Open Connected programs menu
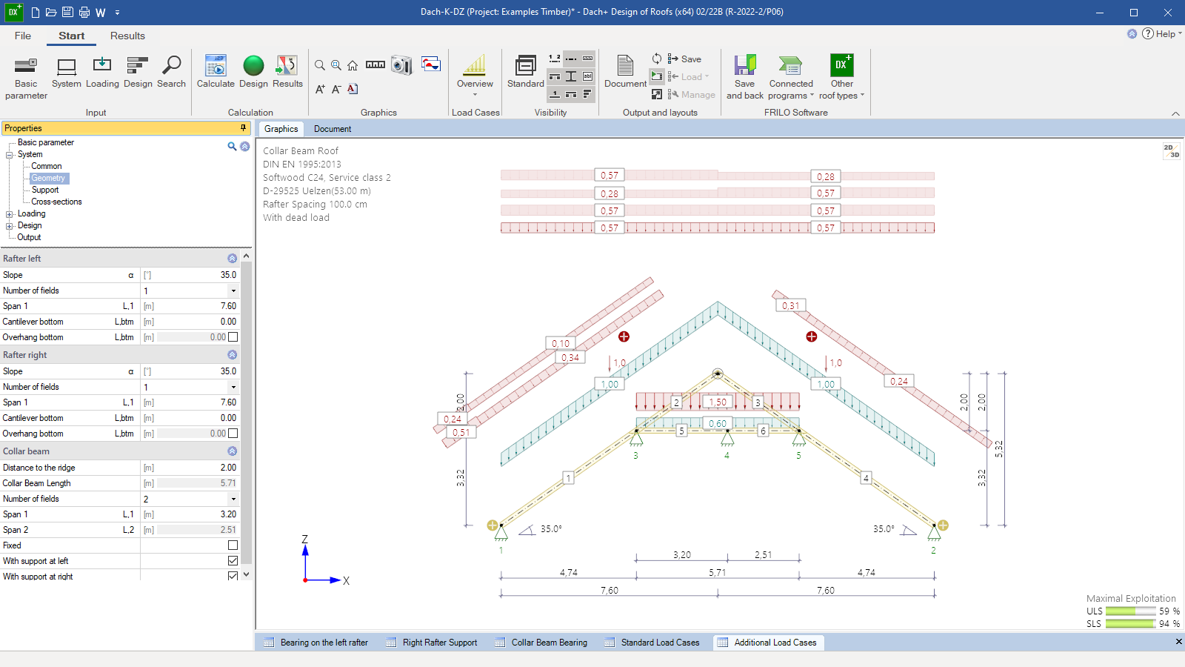 click(790, 78)
